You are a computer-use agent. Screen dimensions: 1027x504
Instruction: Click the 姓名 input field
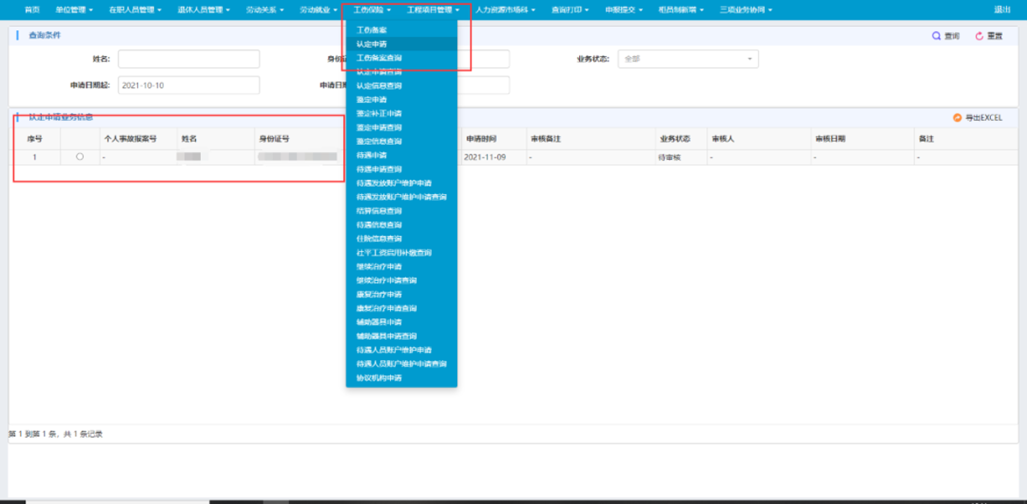(x=188, y=59)
